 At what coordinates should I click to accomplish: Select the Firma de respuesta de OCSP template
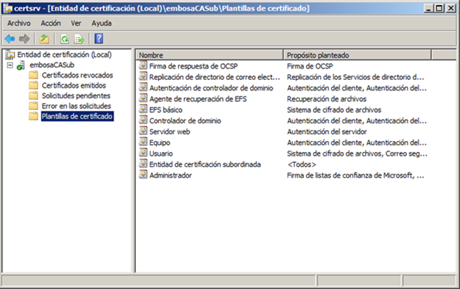point(193,66)
